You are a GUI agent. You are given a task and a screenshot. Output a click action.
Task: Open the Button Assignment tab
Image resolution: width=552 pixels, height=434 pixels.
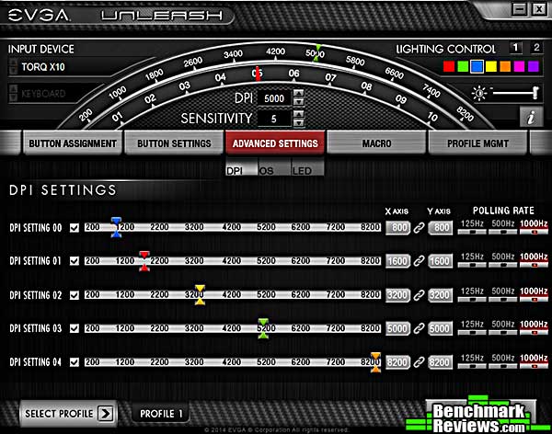pos(72,144)
